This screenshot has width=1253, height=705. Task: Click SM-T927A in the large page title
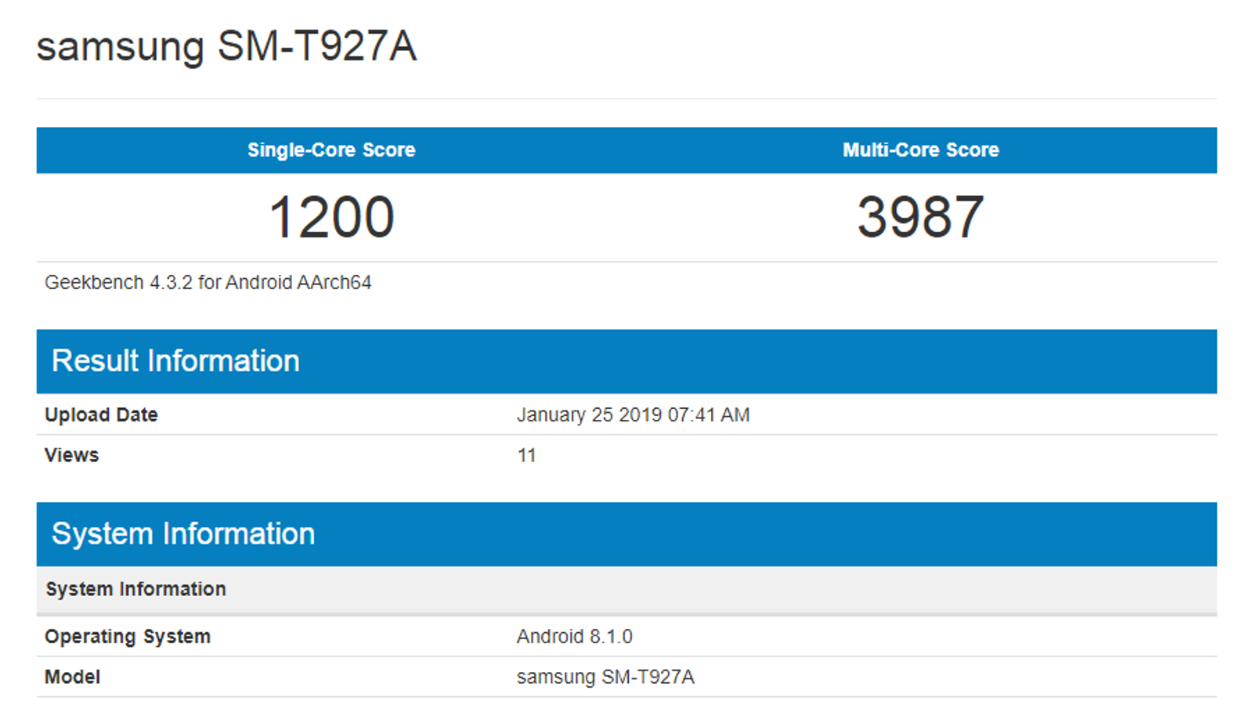(x=316, y=47)
